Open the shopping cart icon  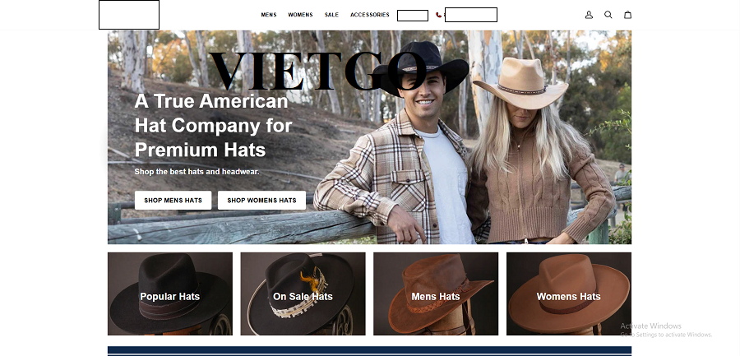pyautogui.click(x=628, y=15)
